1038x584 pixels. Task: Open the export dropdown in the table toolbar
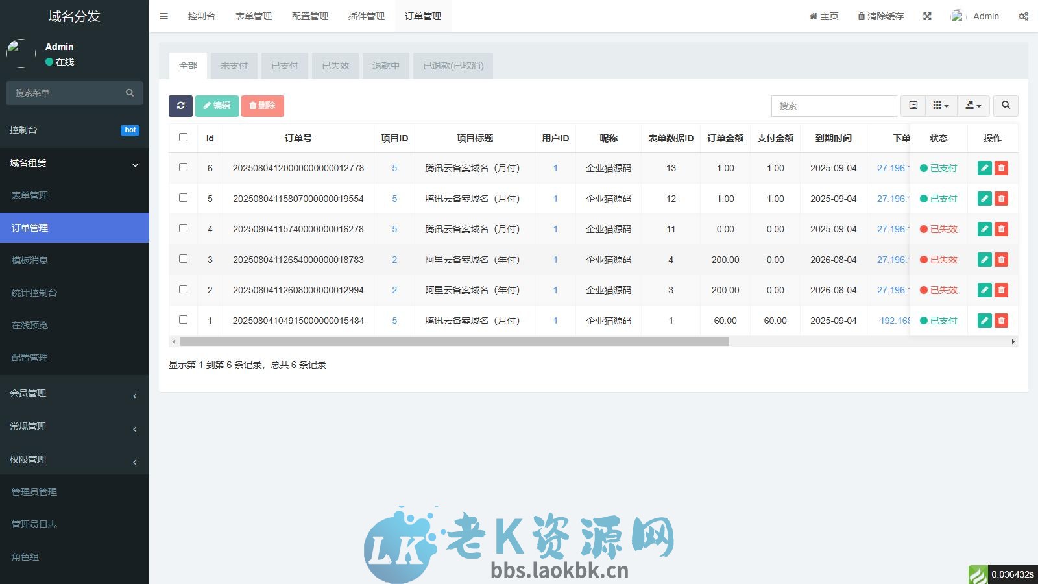pos(972,105)
